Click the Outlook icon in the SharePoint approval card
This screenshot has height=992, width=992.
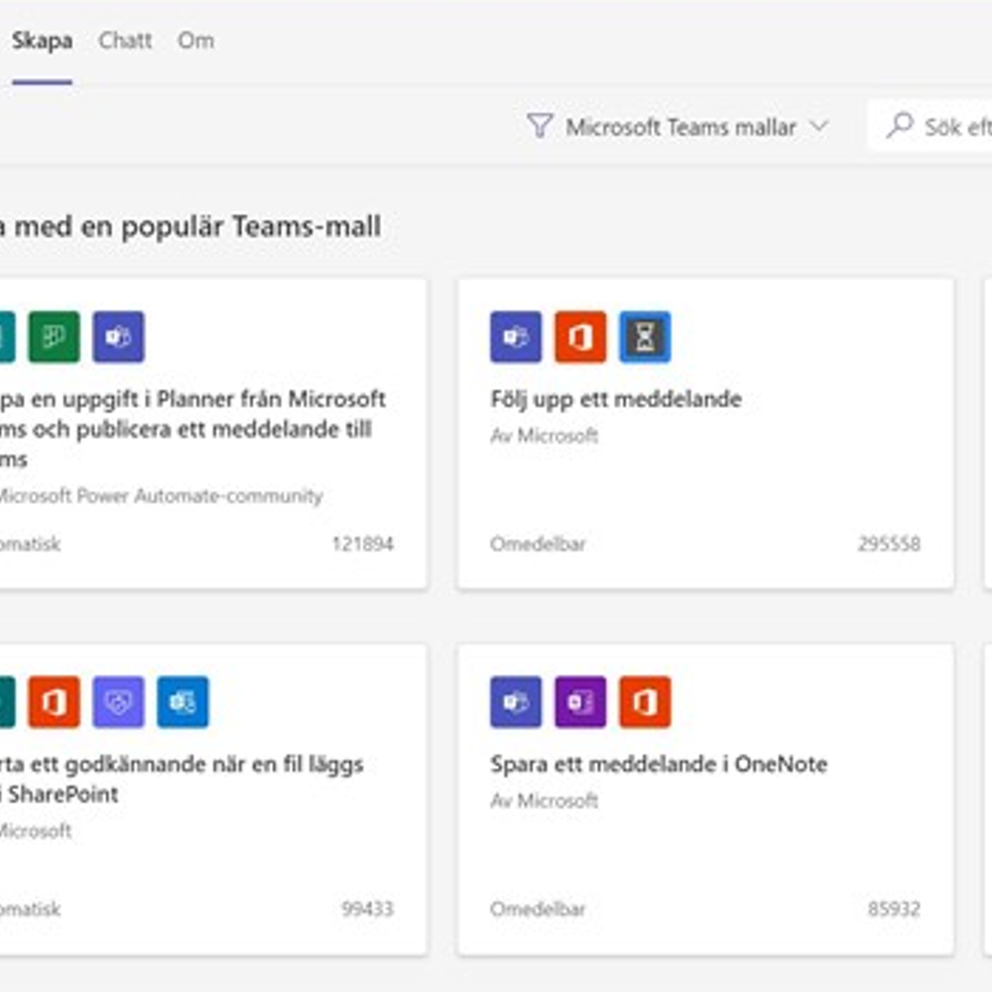coord(183,701)
